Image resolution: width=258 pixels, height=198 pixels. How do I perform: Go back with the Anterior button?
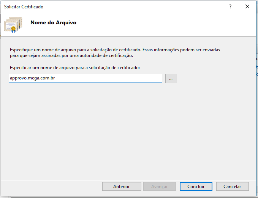click(121, 187)
